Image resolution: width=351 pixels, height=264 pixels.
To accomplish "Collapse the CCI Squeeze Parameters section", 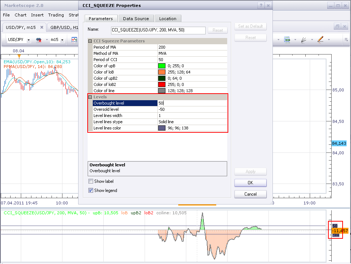I will [x=90, y=41].
